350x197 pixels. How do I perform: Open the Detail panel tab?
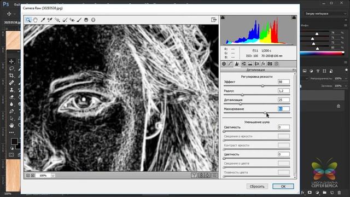click(237, 64)
